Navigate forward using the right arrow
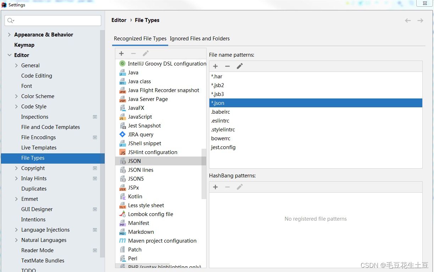Viewport: 434px width, 272px height. point(421,20)
